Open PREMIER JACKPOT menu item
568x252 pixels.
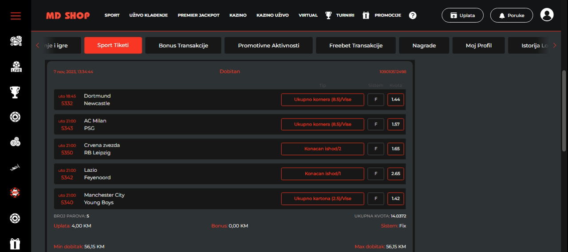199,16
